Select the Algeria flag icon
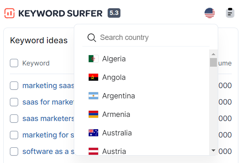Screen dimensions: 245x163 93,58
